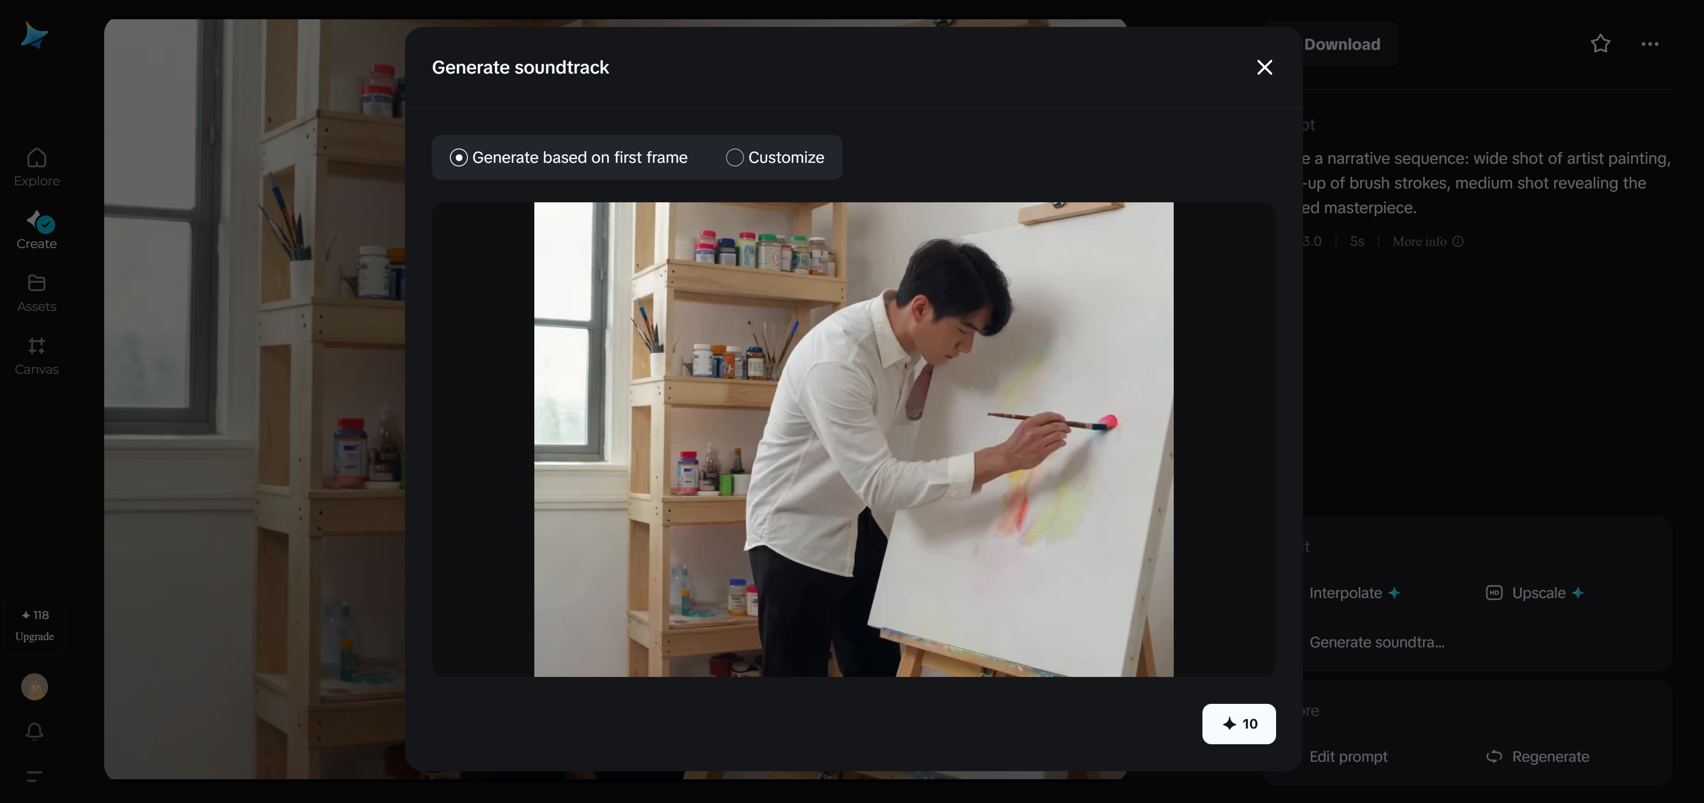Click the notification bell icon
Viewport: 1704px width, 803px height.
tap(35, 731)
